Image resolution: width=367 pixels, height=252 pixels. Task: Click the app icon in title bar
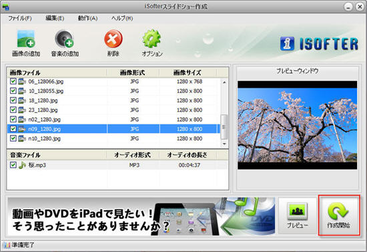point(5,7)
